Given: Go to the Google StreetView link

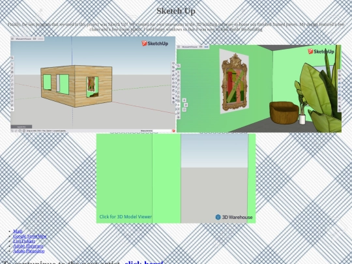Looking at the screenshot, I should pyautogui.click(x=30, y=236).
